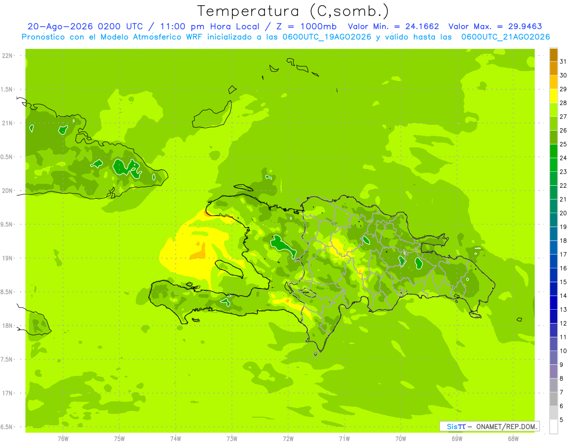Image resolution: width=576 pixels, height=445 pixels.
Task: Click the '70W' longitude axis label
Action: (x=401, y=439)
